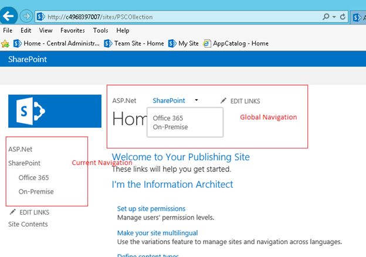The height and width of the screenshot is (257, 366).
Task: Open AppCatalog - Home favorite
Action: (x=236, y=43)
